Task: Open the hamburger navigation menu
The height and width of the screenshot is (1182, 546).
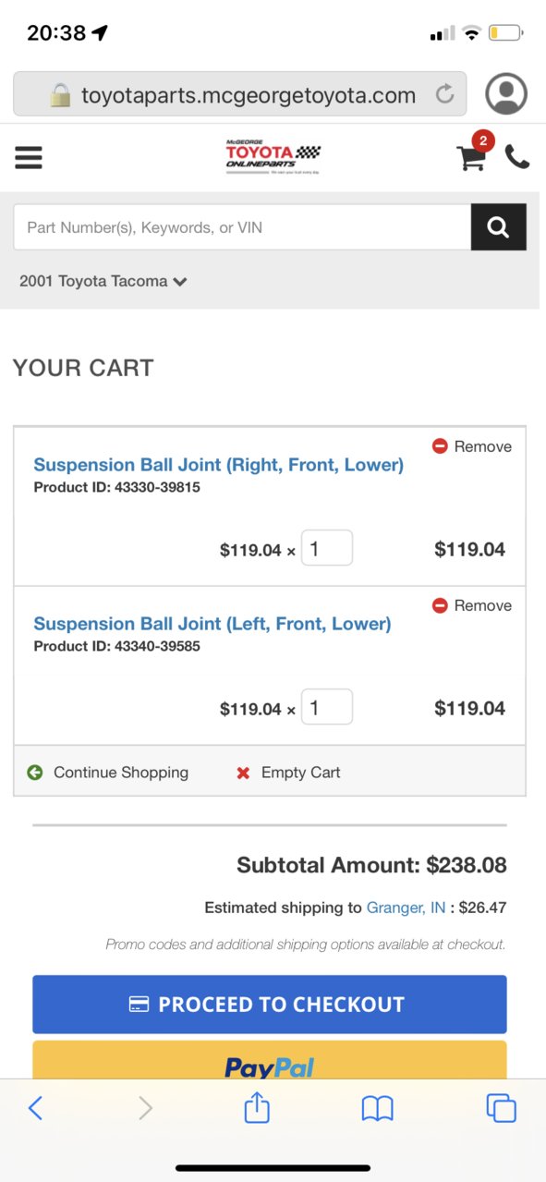Action: tap(29, 158)
